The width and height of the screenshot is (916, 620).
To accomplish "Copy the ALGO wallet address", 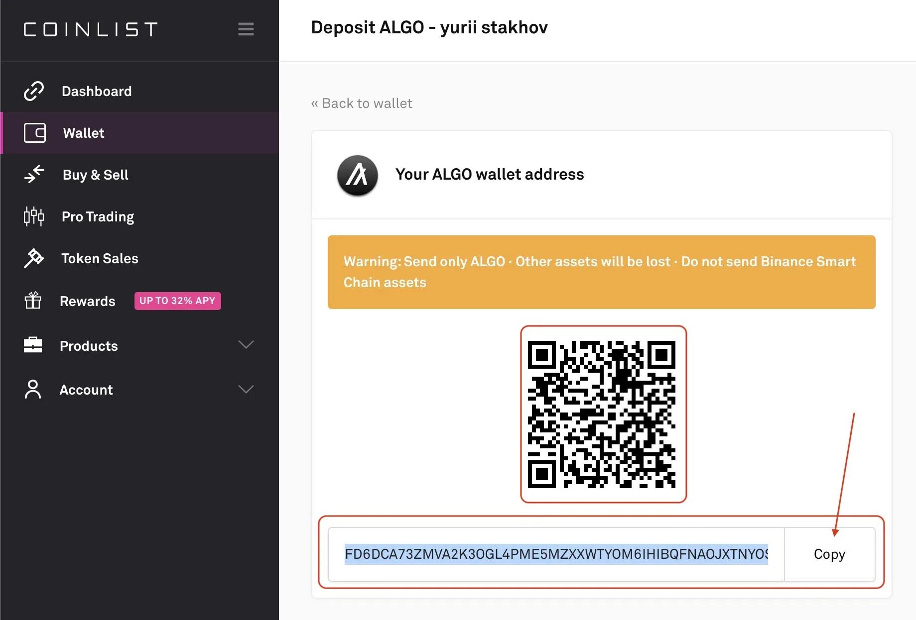I will pyautogui.click(x=829, y=554).
